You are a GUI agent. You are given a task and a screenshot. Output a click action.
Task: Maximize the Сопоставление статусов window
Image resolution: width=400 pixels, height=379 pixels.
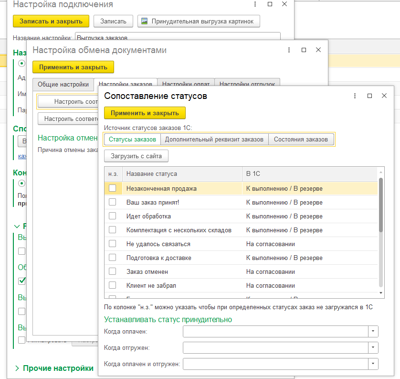pyautogui.click(x=369, y=96)
